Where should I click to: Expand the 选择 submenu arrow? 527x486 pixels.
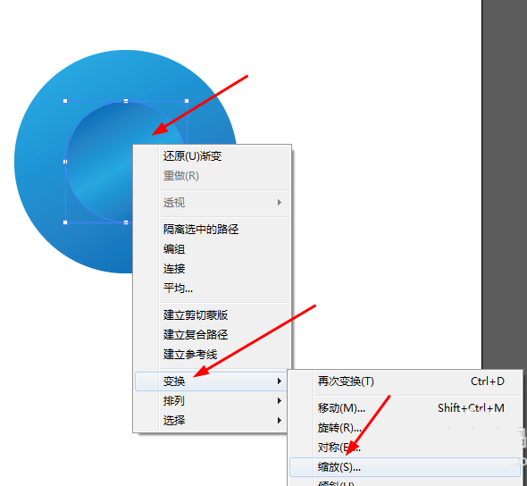[280, 420]
